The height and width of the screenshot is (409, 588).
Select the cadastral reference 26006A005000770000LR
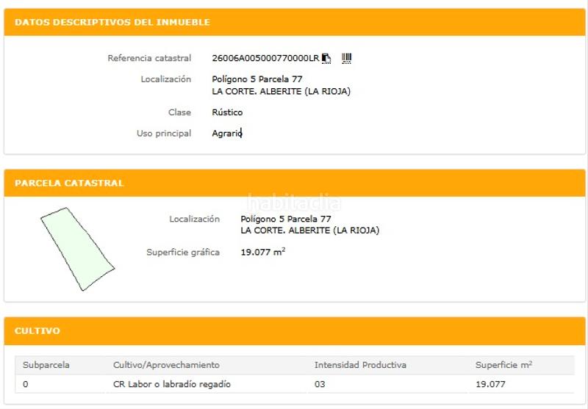tap(265, 59)
